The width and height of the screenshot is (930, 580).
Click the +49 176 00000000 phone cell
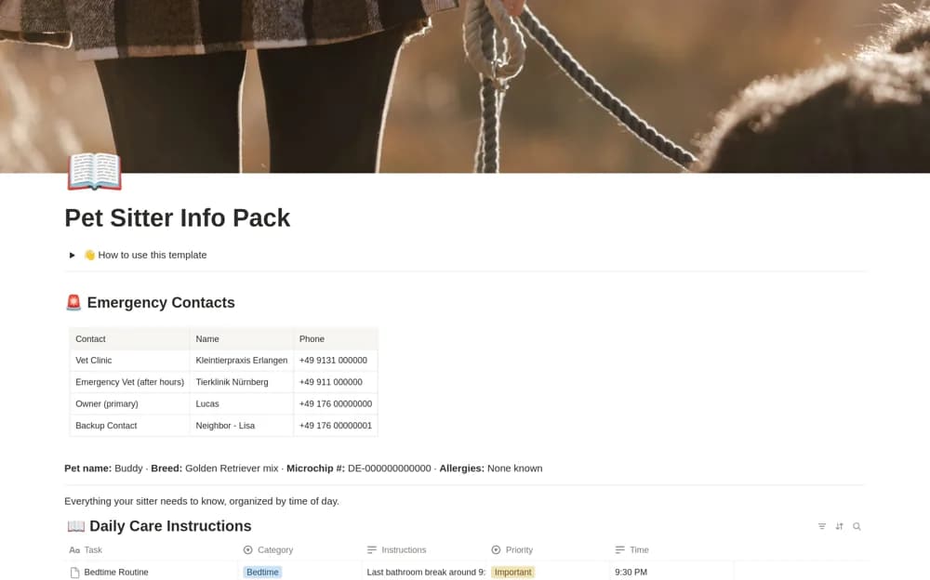[336, 404]
